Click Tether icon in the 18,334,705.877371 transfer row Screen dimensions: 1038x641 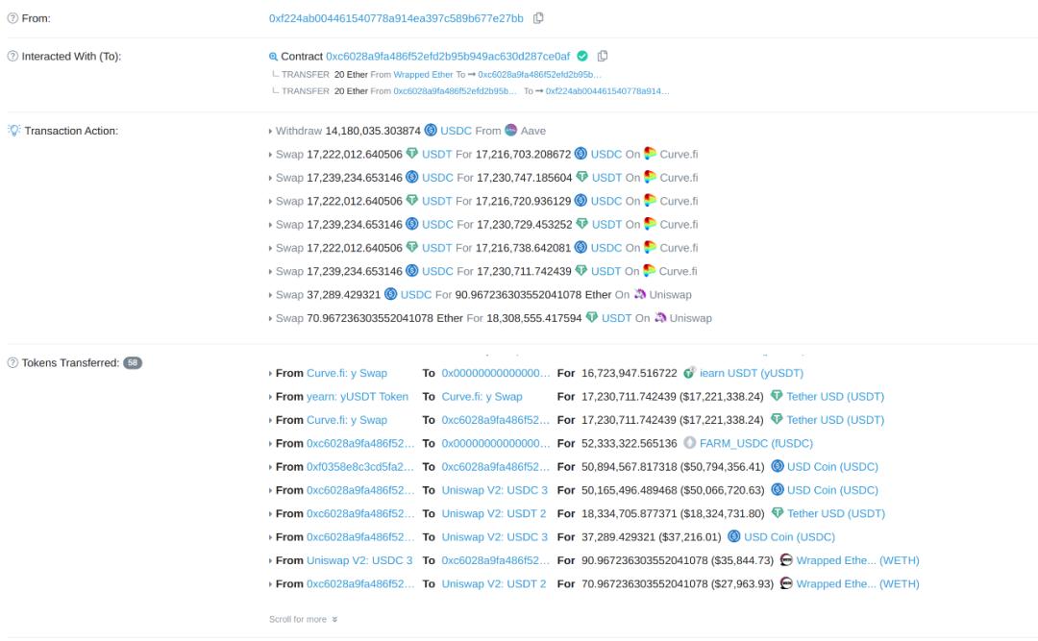(x=778, y=512)
